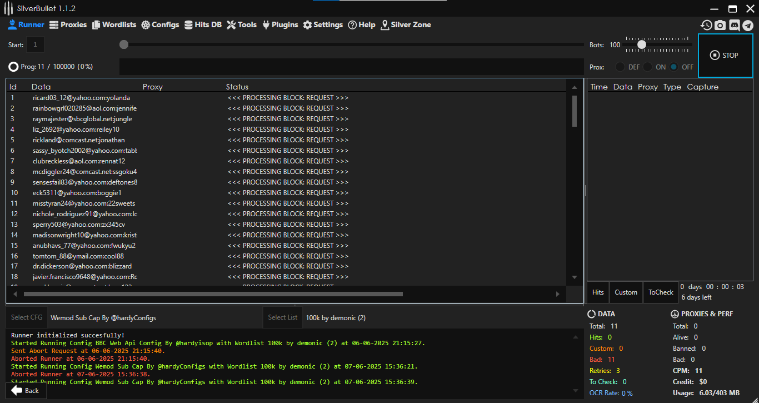Viewport: 759px width, 403px height.
Task: Open the Wordlists section
Action: (x=114, y=25)
